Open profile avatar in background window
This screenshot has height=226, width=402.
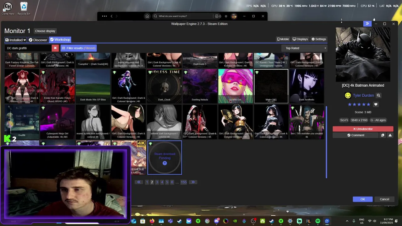(x=234, y=16)
